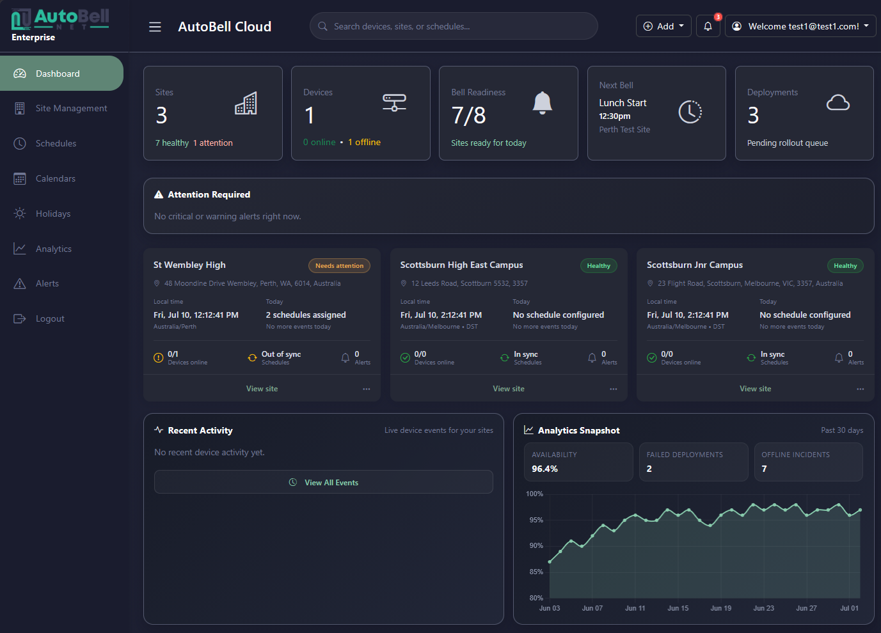Click Scottsburn Jnr Campus in-sync icon
Screen dimensions: 881x633
pyautogui.click(x=751, y=358)
